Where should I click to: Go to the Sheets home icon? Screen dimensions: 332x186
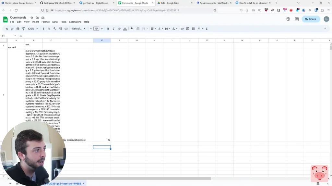[5, 19]
